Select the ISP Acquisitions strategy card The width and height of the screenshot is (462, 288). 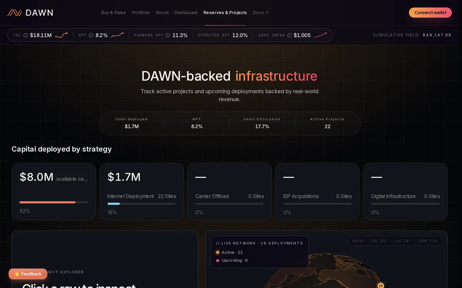pos(318,192)
